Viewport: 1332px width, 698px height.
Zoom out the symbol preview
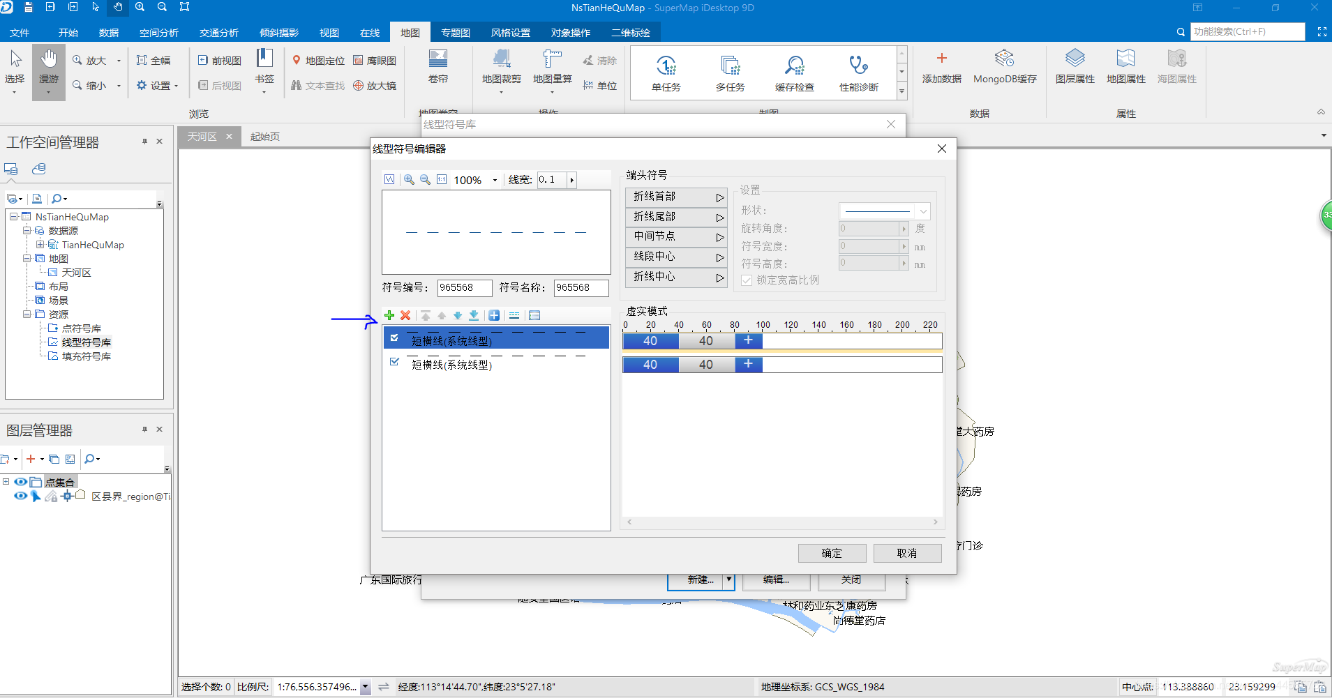click(425, 180)
